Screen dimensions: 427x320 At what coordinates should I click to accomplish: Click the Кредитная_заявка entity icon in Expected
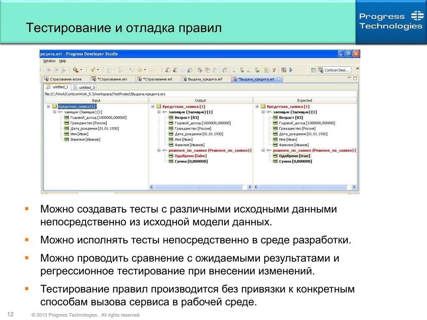(x=263, y=106)
